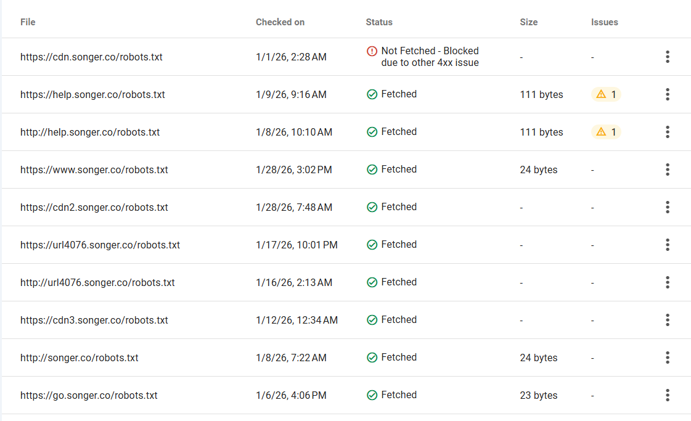Viewport: 691px width, 421px height.
Task: Expand options menu for http://songer.co row
Action: tap(668, 358)
